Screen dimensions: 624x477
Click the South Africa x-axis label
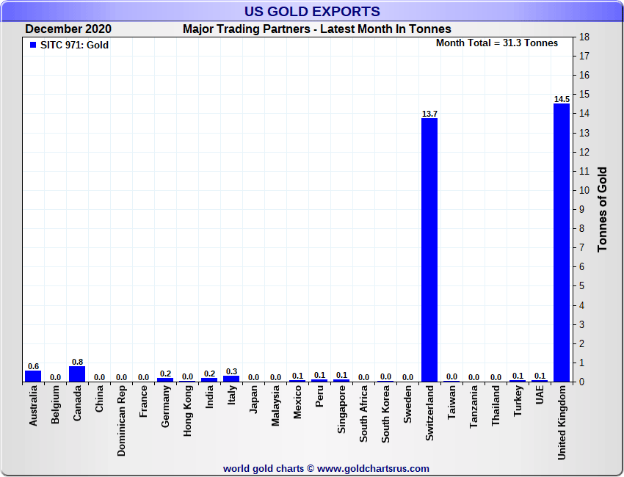coord(363,415)
